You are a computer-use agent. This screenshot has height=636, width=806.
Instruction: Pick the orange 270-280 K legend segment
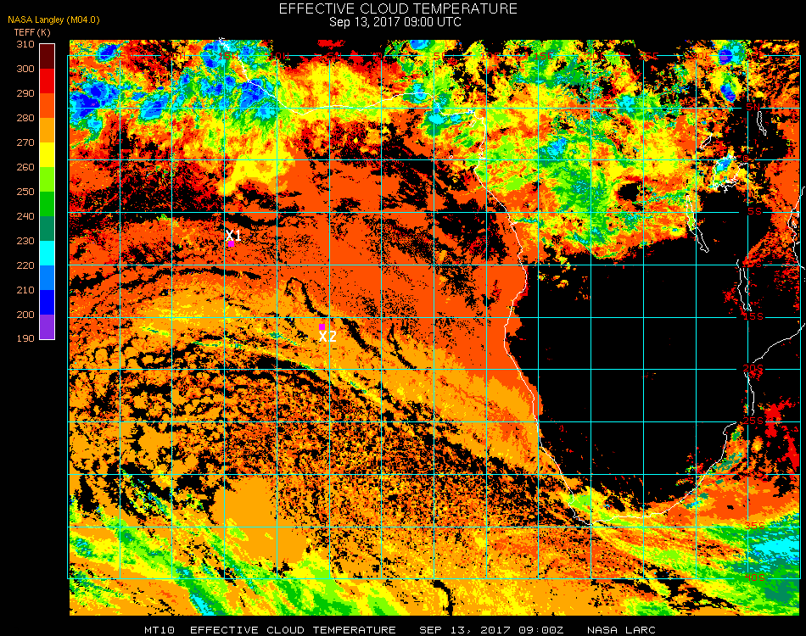(47, 130)
